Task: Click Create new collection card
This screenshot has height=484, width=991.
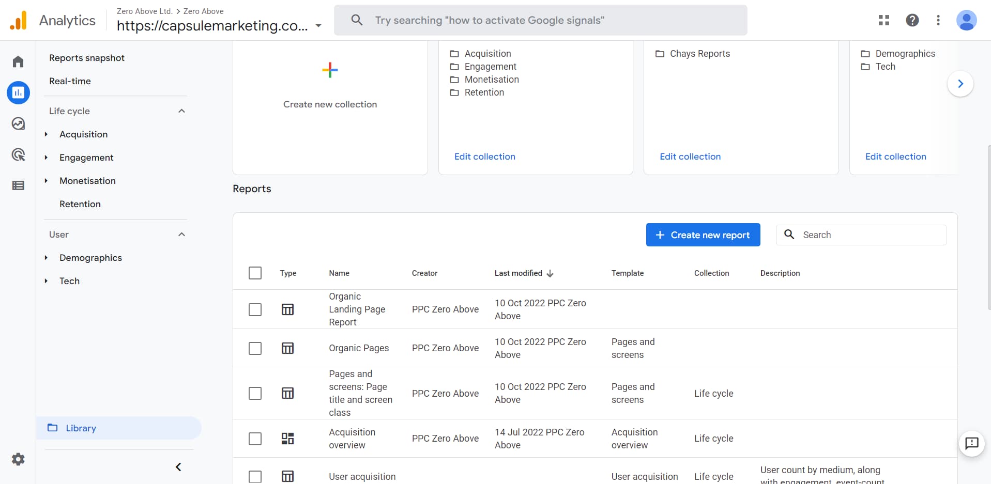Action: click(x=330, y=107)
